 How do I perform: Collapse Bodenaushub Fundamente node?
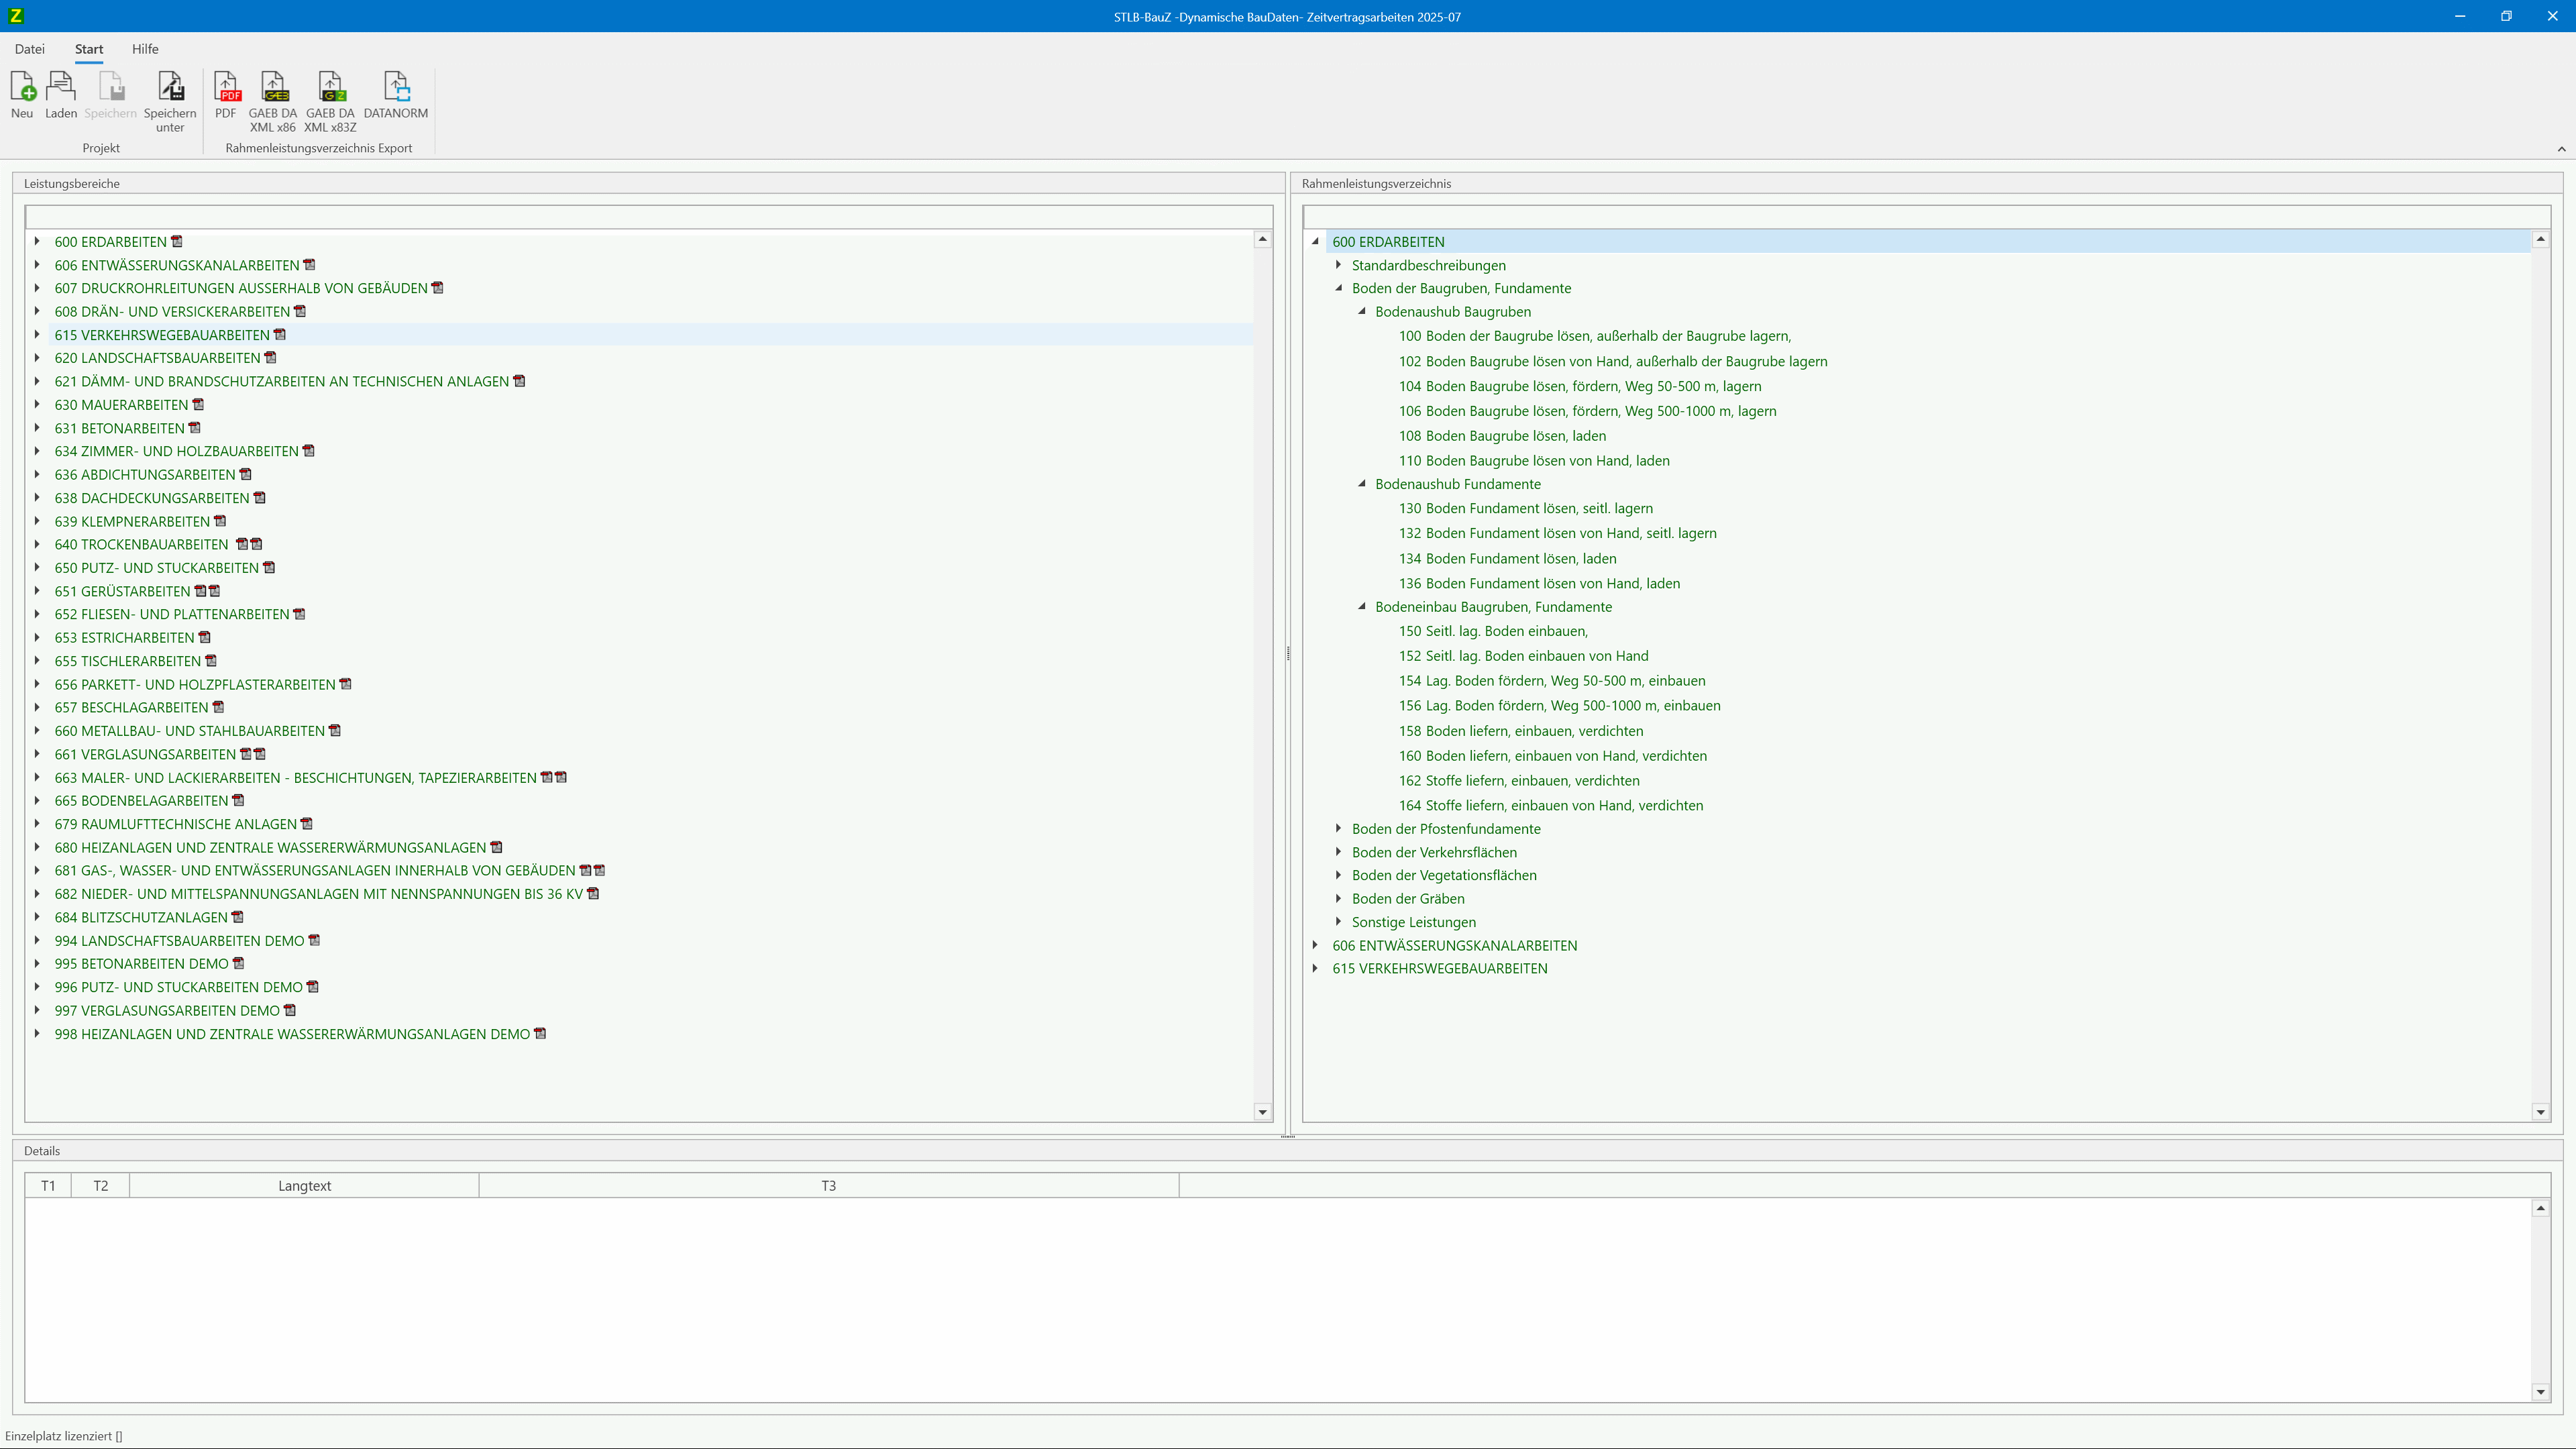(1361, 484)
